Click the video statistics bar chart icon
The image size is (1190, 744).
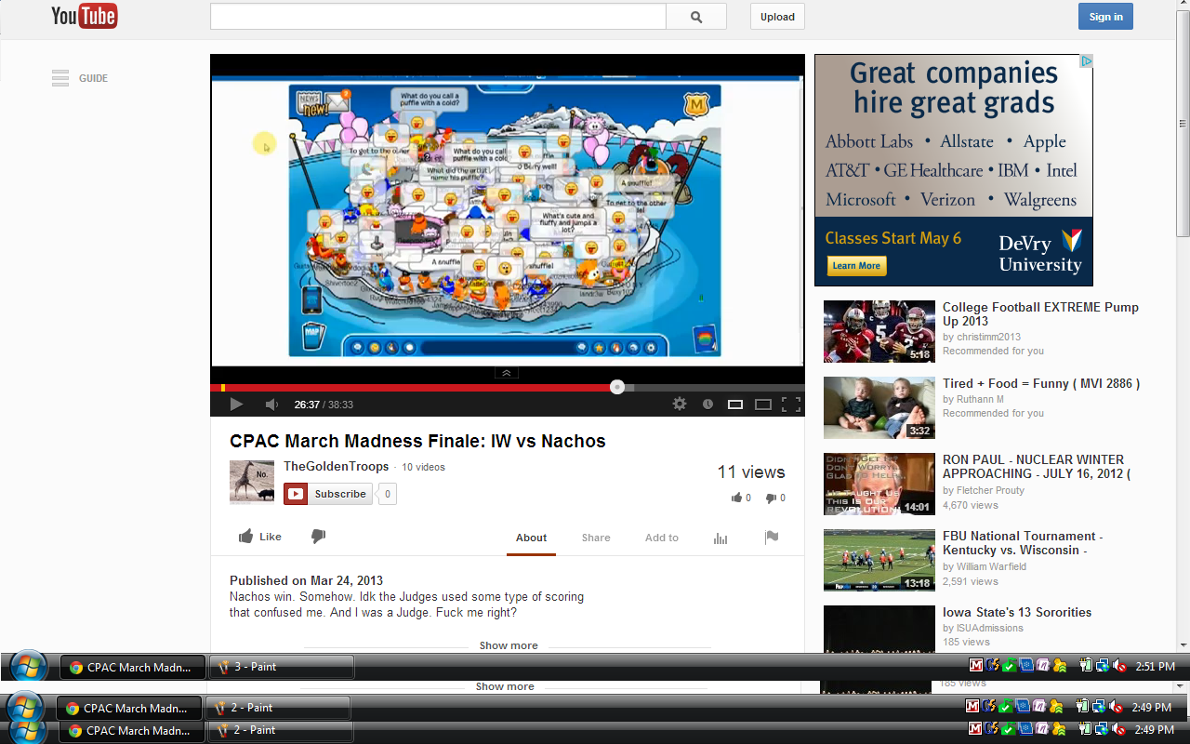(x=720, y=538)
